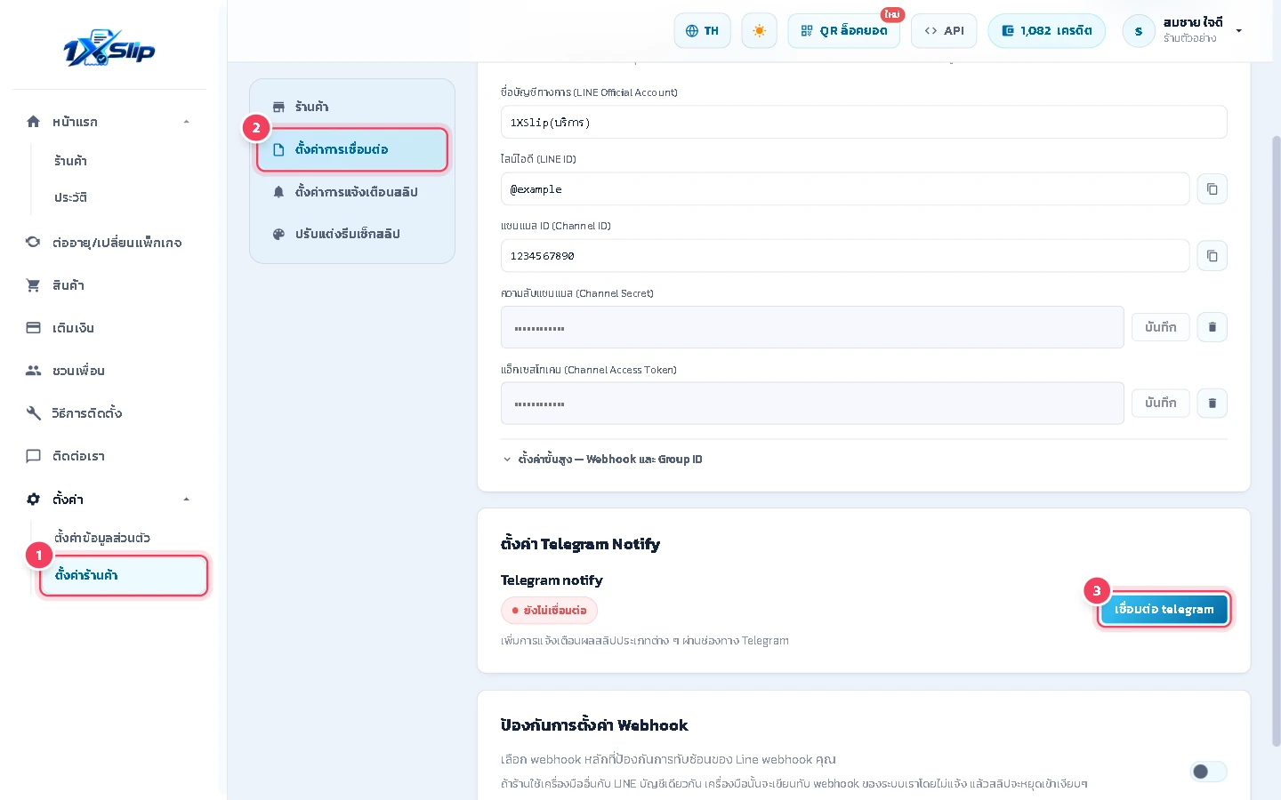Open the API page button
The width and height of the screenshot is (1281, 800).
tap(944, 30)
